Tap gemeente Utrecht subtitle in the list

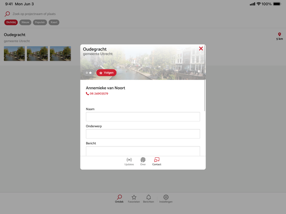(17, 41)
